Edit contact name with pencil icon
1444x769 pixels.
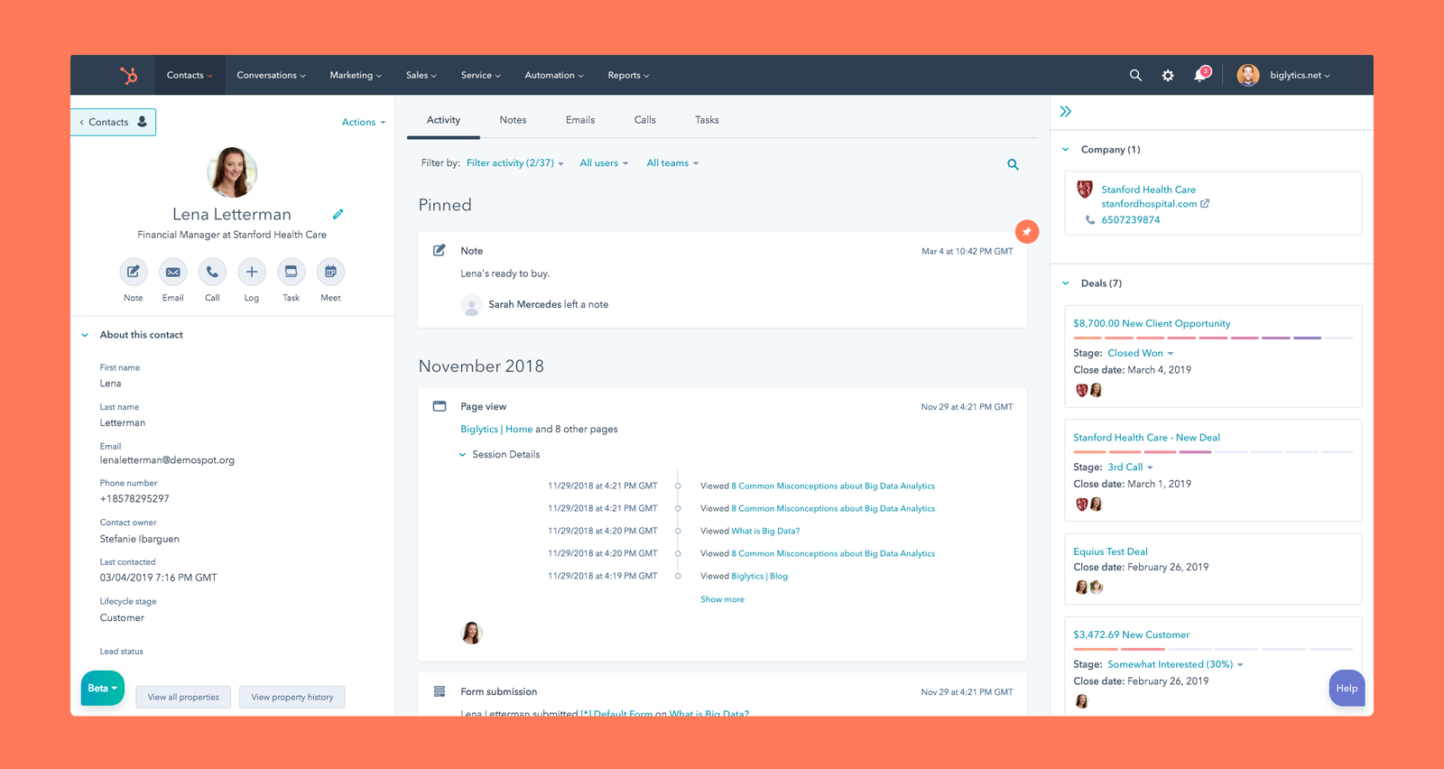[x=338, y=214]
